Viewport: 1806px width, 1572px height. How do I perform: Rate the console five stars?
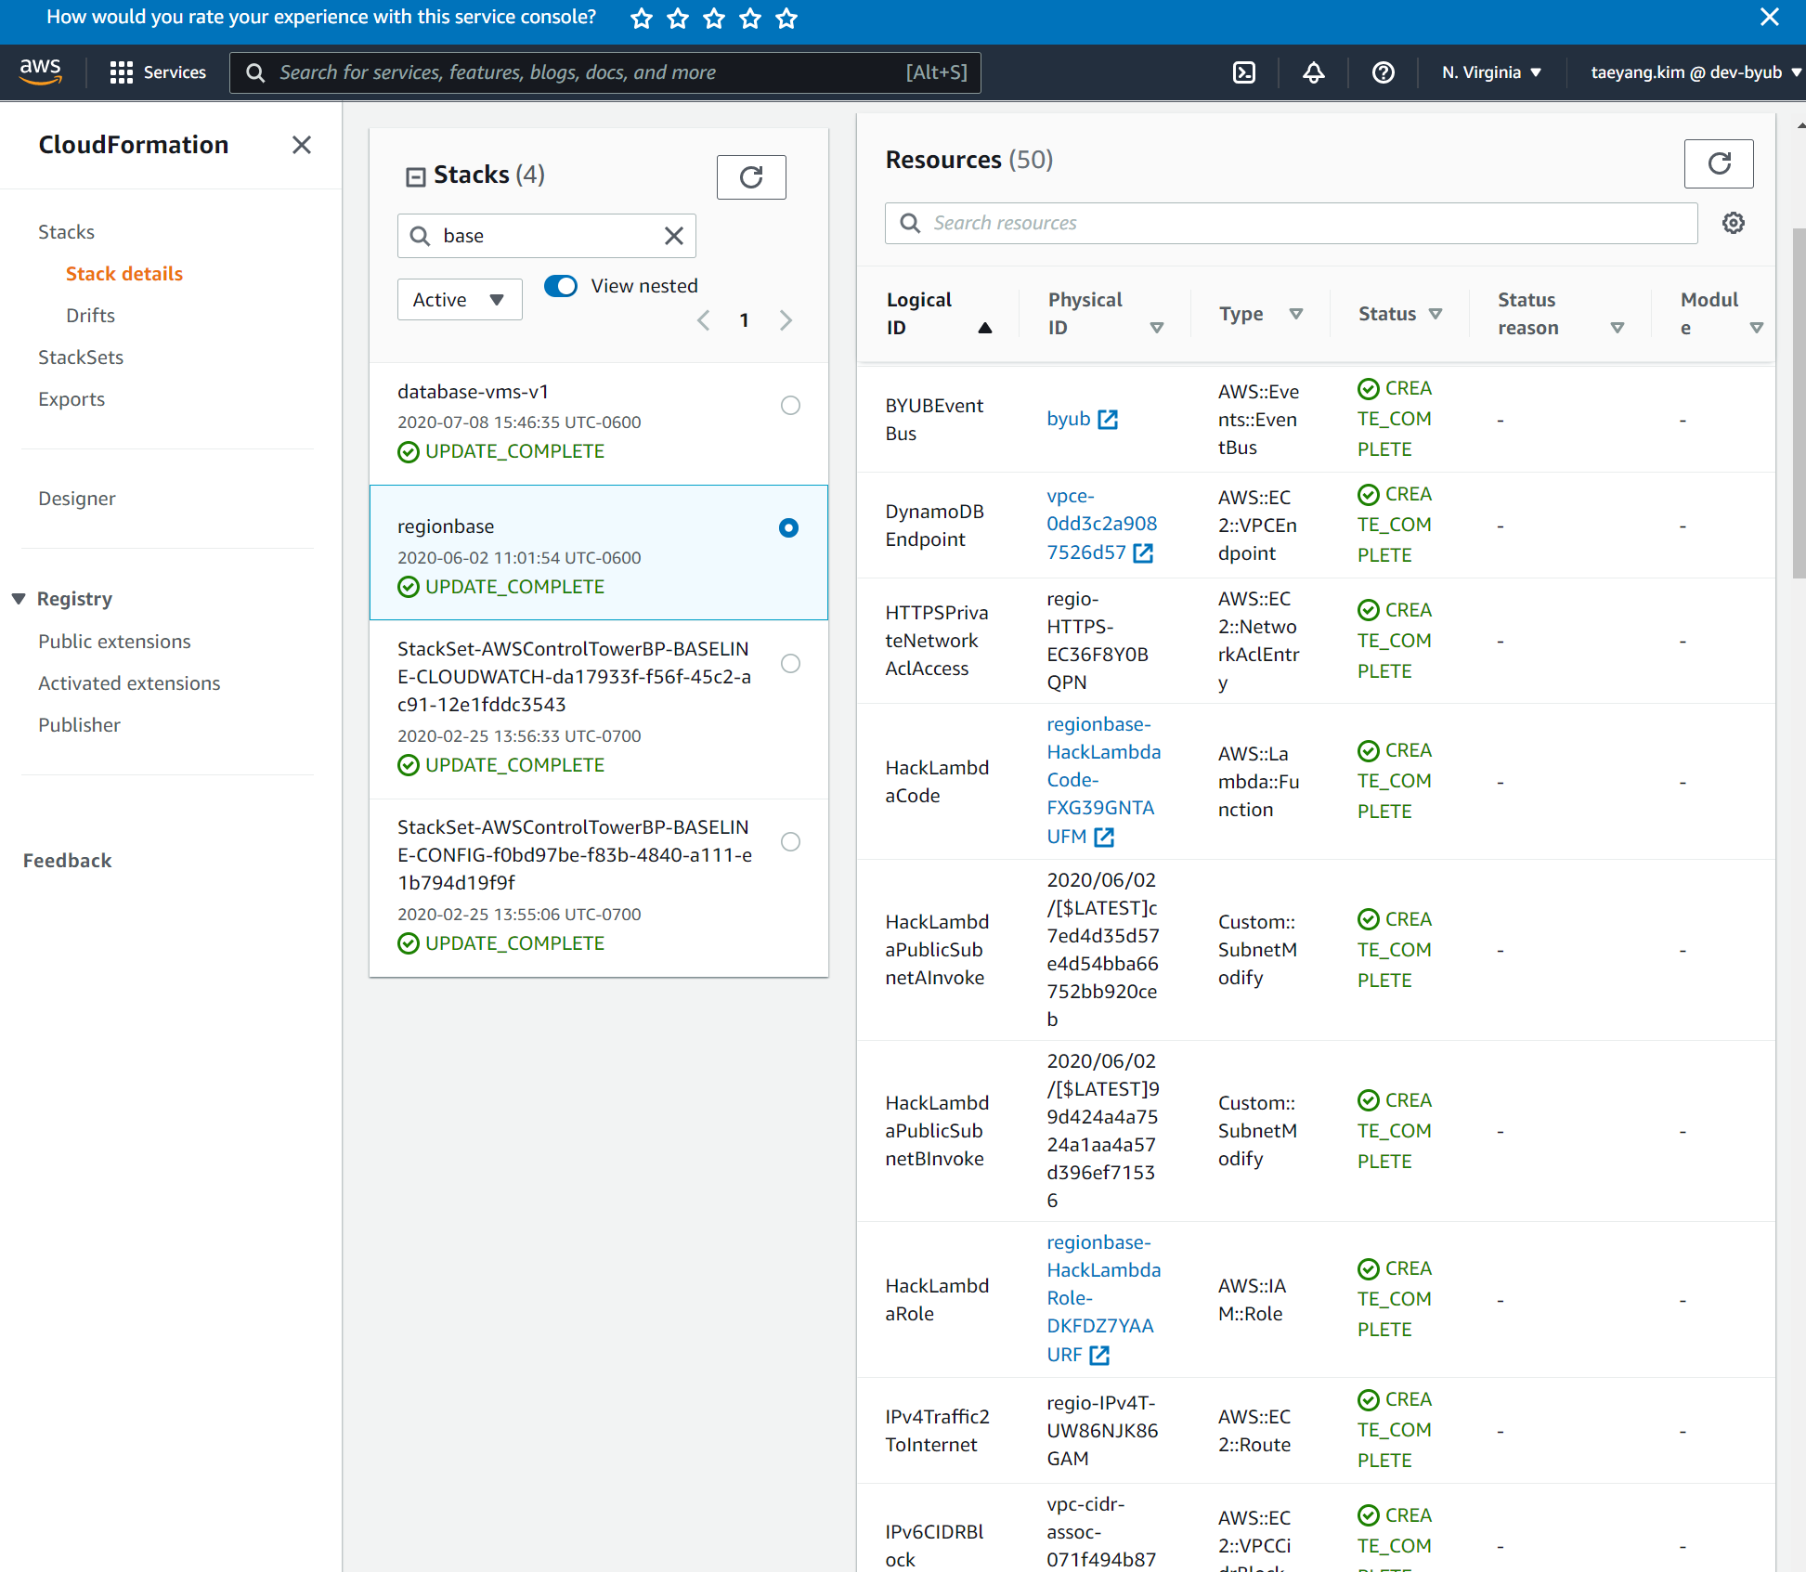(786, 18)
